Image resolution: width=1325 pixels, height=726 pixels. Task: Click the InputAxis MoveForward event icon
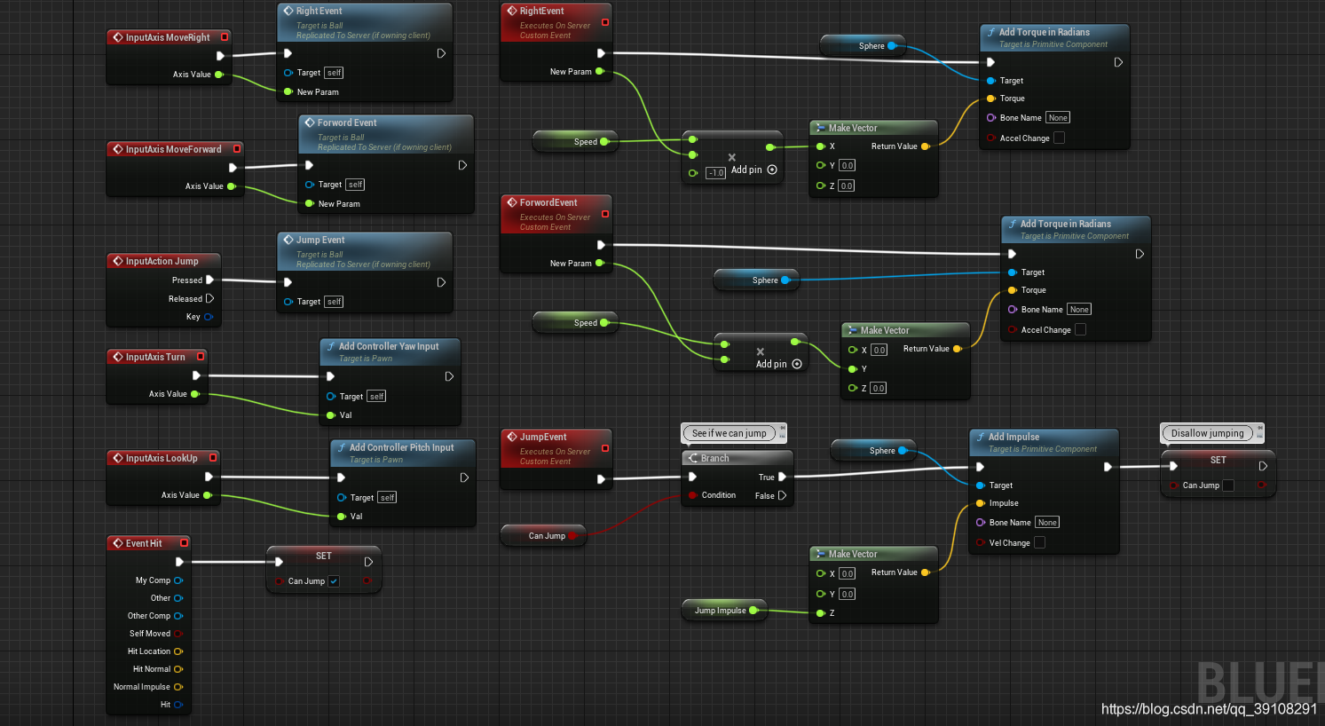pos(117,149)
